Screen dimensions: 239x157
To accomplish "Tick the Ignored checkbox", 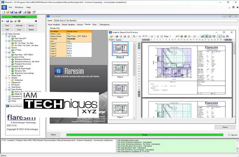I will tap(229, 135).
